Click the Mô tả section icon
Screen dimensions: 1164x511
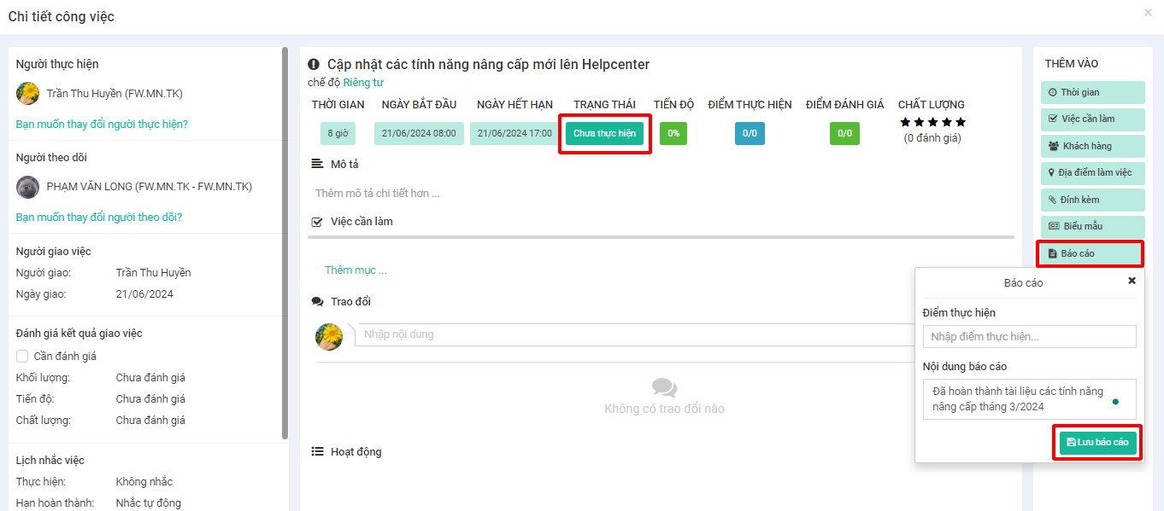[317, 164]
